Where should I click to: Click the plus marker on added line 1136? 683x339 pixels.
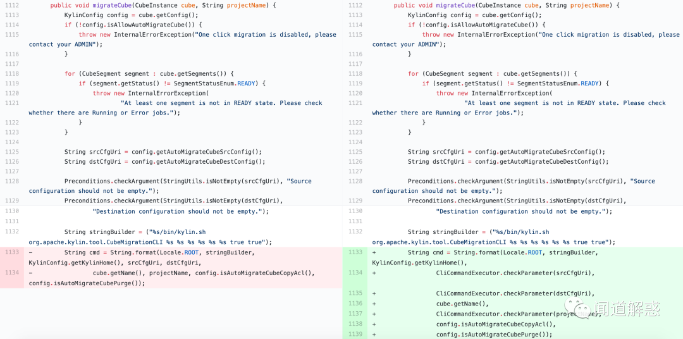coord(374,304)
